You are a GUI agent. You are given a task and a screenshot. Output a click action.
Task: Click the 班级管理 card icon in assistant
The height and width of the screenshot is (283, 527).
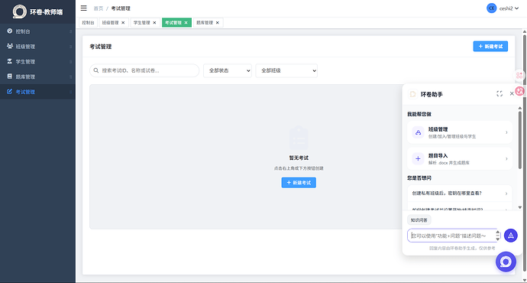pos(418,132)
